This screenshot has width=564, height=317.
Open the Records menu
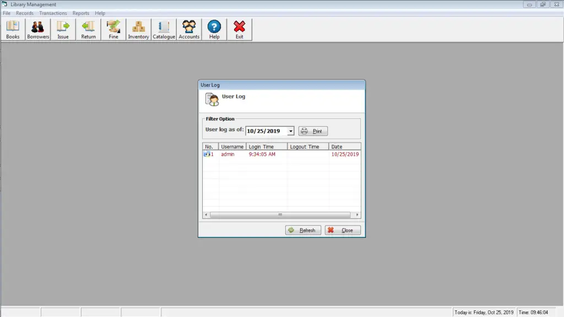coord(25,13)
